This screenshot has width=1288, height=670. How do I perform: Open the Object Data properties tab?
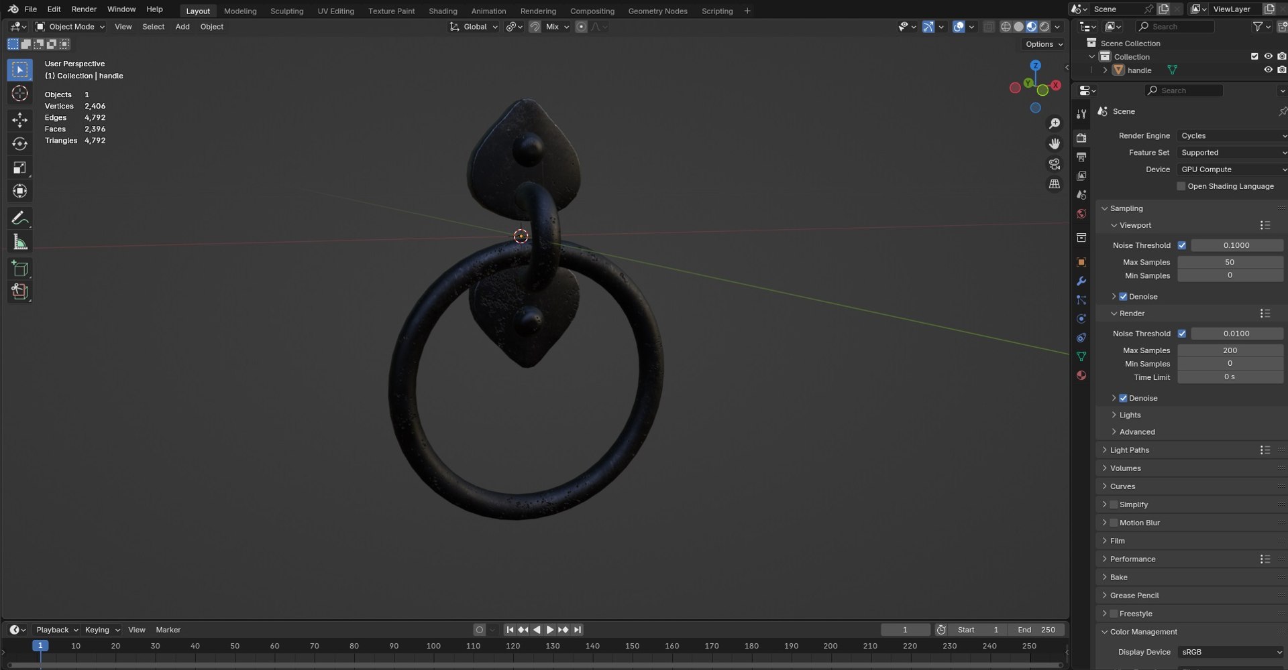[x=1081, y=356]
